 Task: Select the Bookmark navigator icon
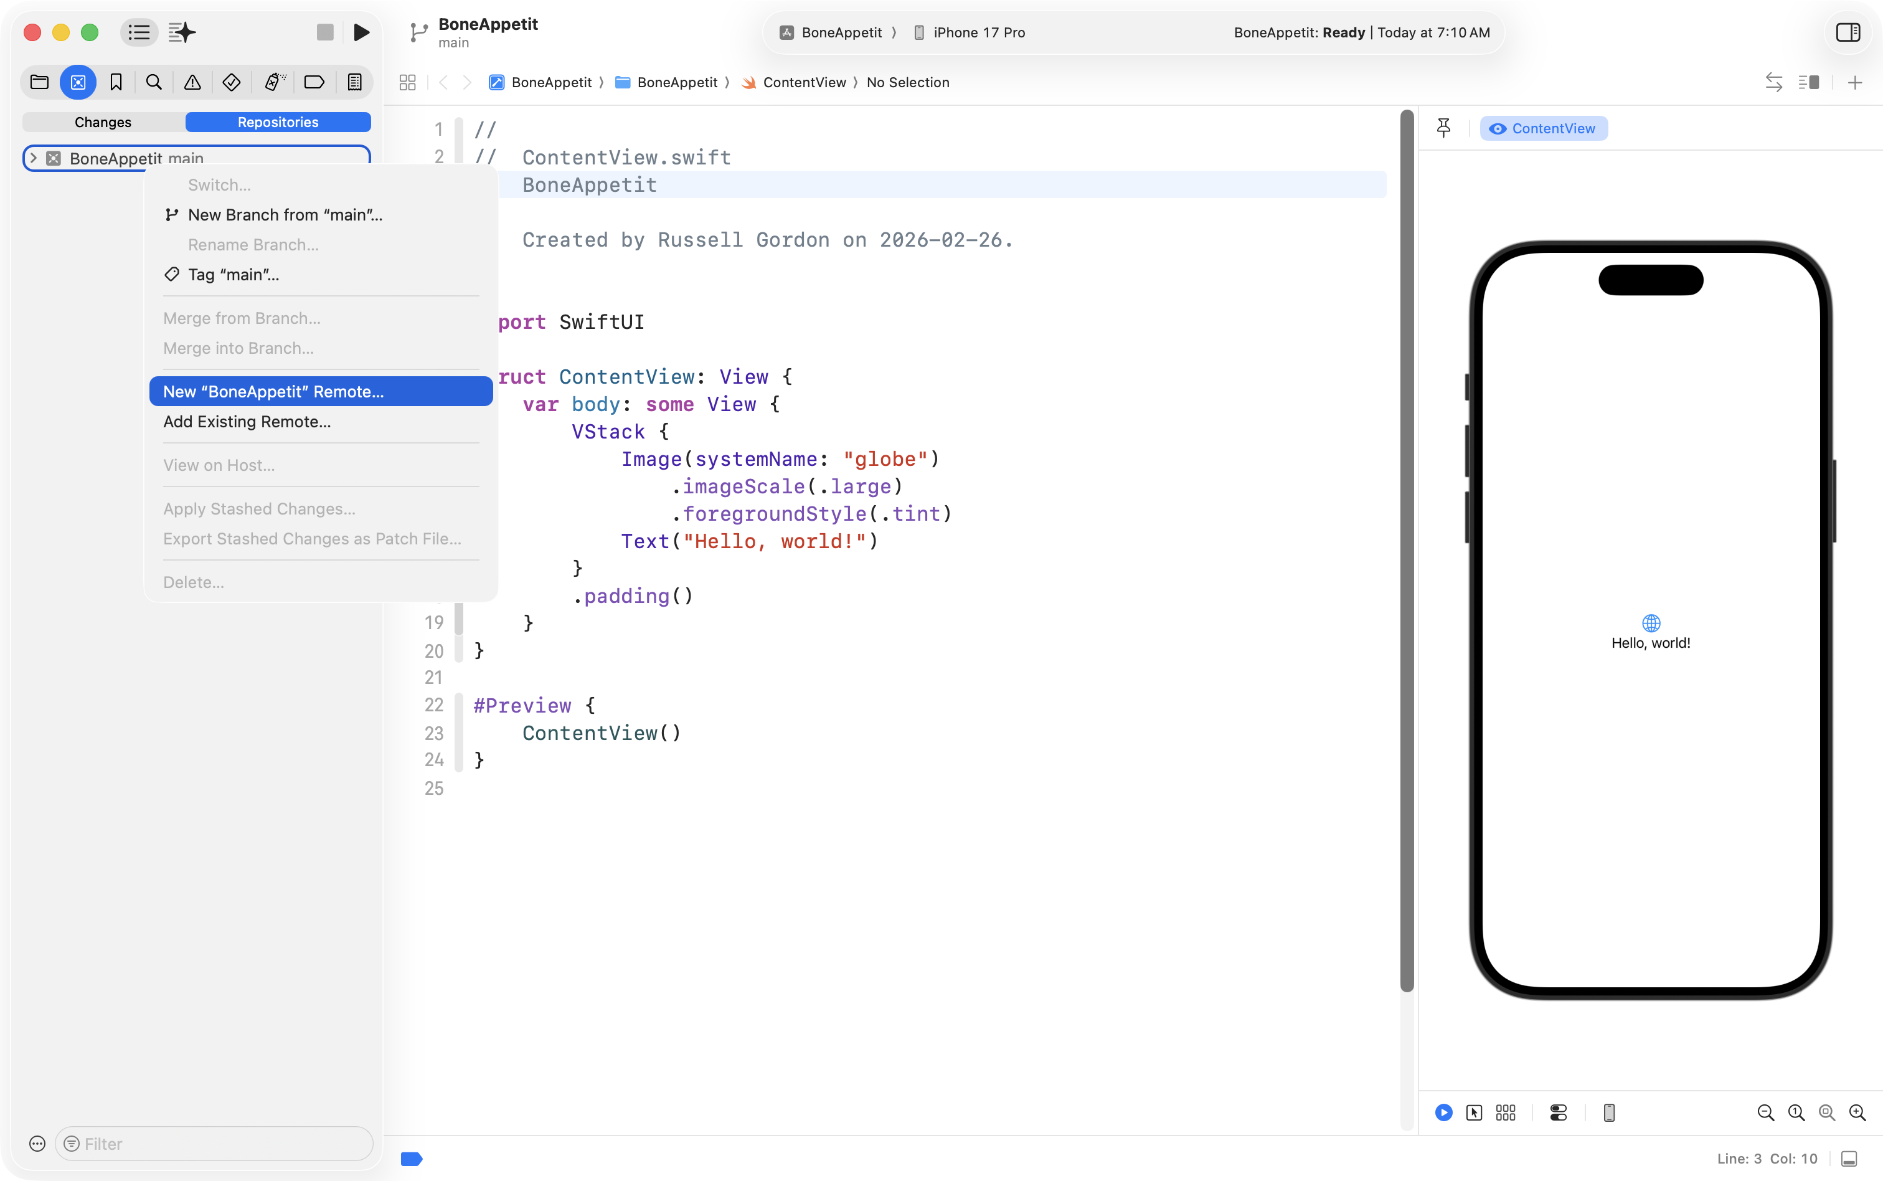pos(116,82)
